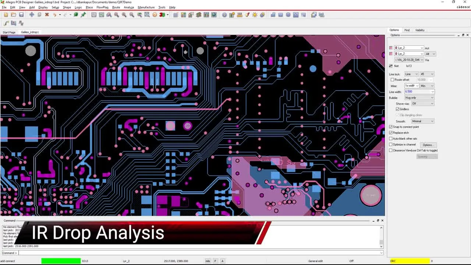Click the measure ruler icon
Screen dimensions: 471x265
click(x=240, y=15)
